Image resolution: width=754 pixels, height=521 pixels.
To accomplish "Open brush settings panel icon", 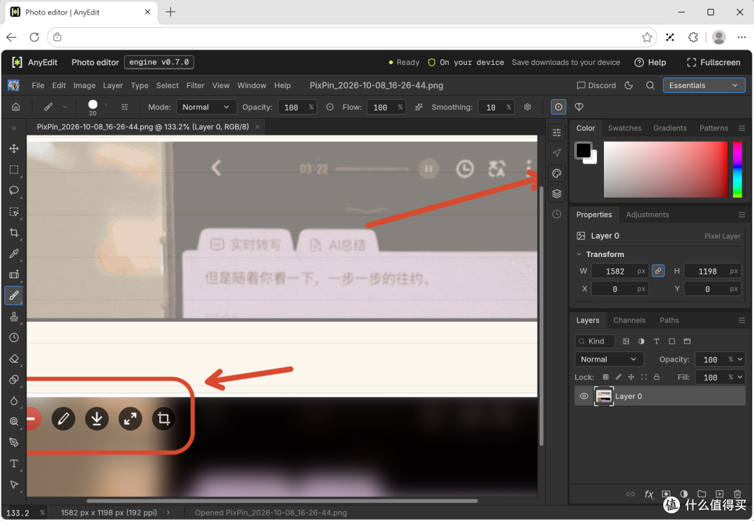I will (x=124, y=107).
